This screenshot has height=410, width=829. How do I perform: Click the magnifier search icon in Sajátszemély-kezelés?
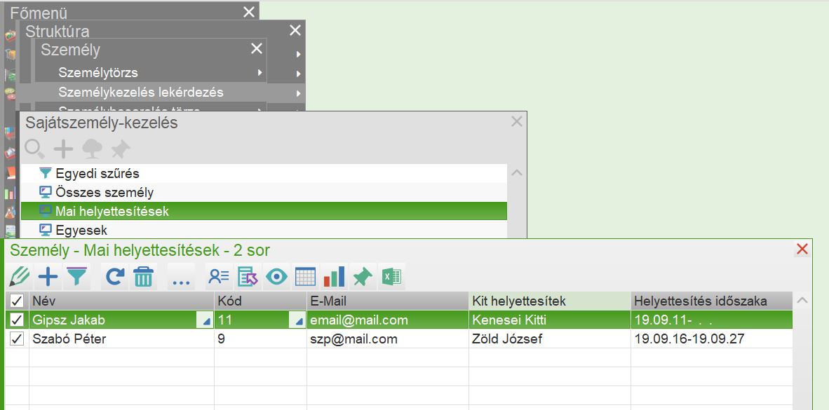(35, 149)
